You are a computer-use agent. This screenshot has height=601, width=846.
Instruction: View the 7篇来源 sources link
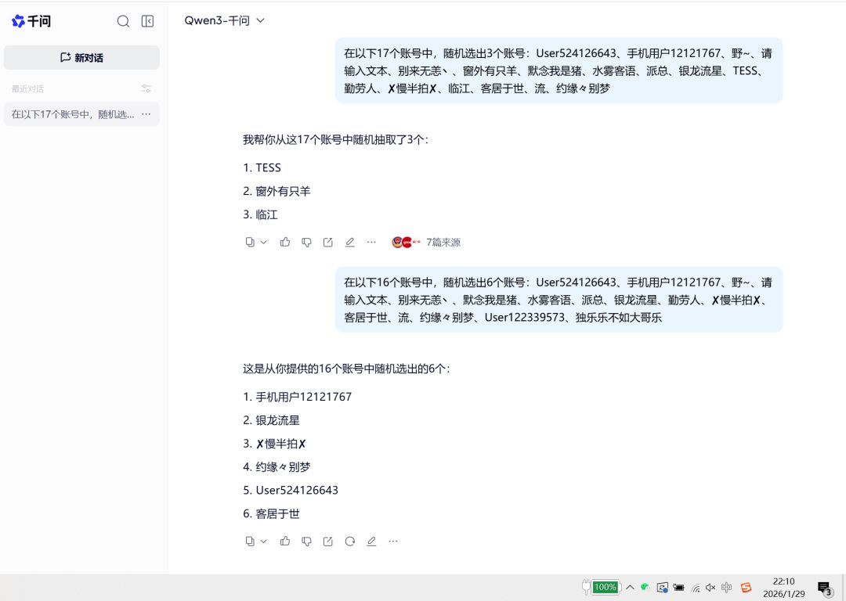pyautogui.click(x=443, y=243)
